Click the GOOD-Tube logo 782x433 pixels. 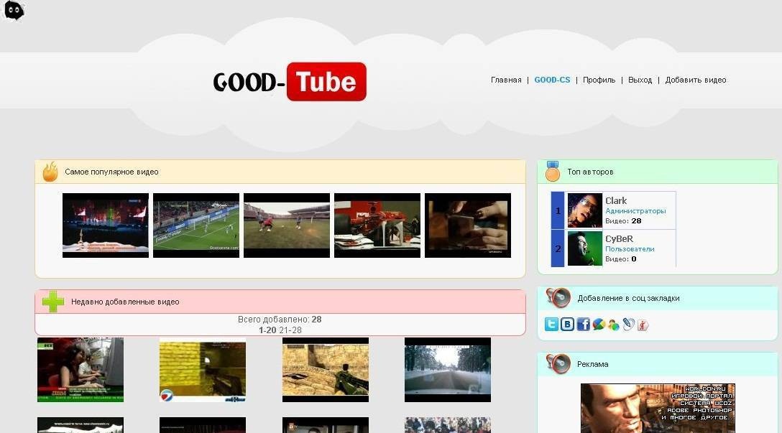coord(290,82)
